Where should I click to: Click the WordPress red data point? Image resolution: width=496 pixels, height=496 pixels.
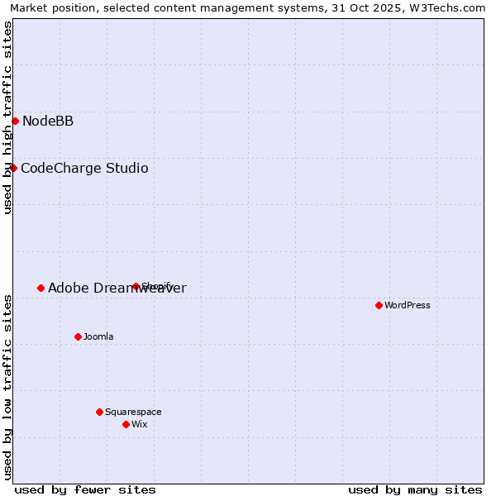(379, 306)
